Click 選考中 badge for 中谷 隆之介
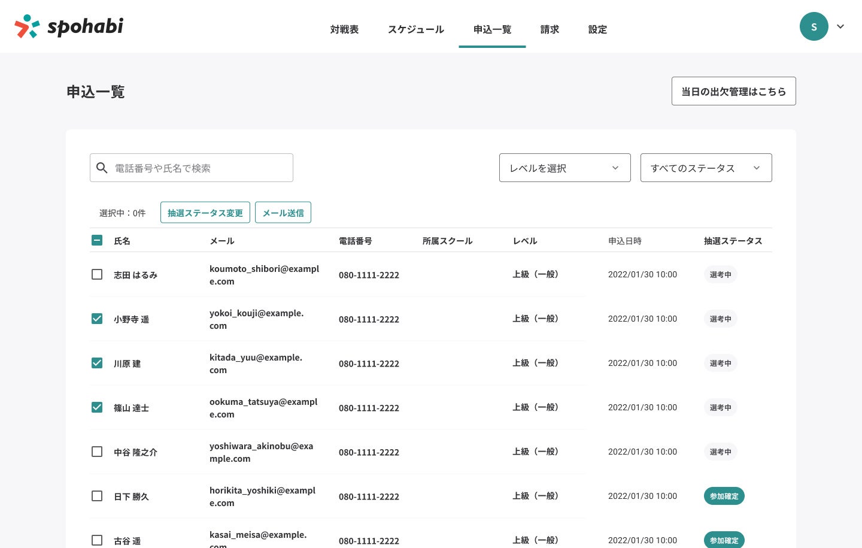This screenshot has height=548, width=862. coord(720,452)
